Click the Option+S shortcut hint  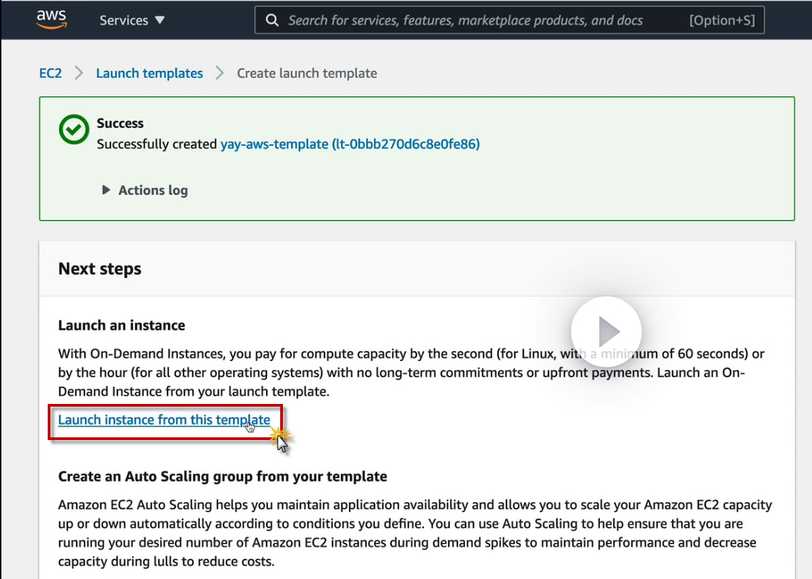(722, 20)
